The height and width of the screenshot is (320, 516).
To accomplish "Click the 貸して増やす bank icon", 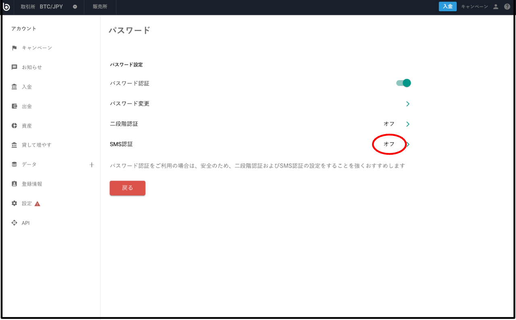I will (x=15, y=145).
